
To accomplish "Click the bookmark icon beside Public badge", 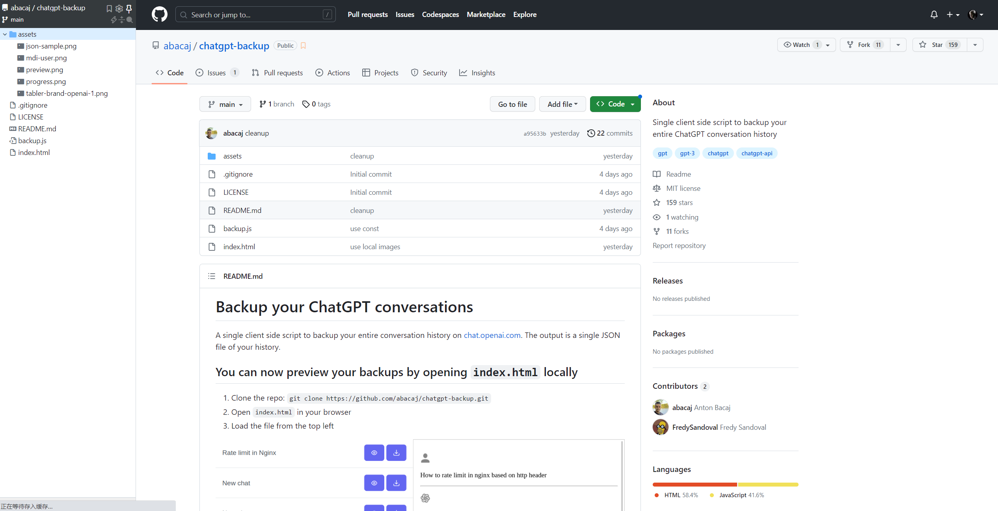I will coord(303,46).
